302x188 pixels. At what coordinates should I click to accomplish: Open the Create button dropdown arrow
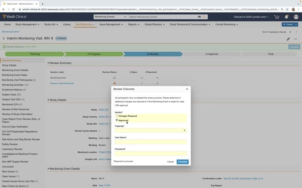tap(296, 24)
